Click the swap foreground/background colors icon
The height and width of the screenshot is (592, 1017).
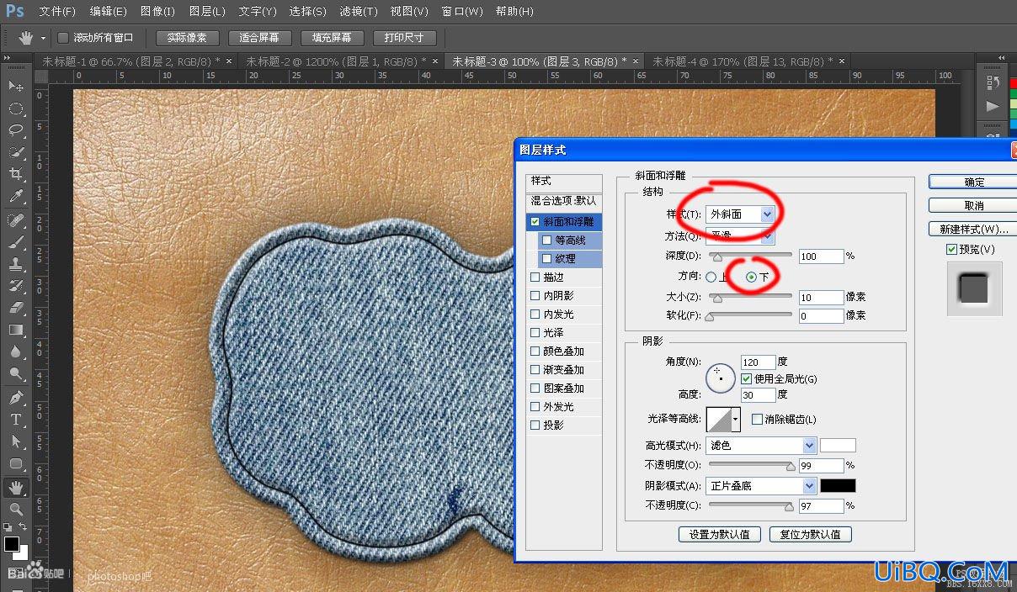(23, 527)
